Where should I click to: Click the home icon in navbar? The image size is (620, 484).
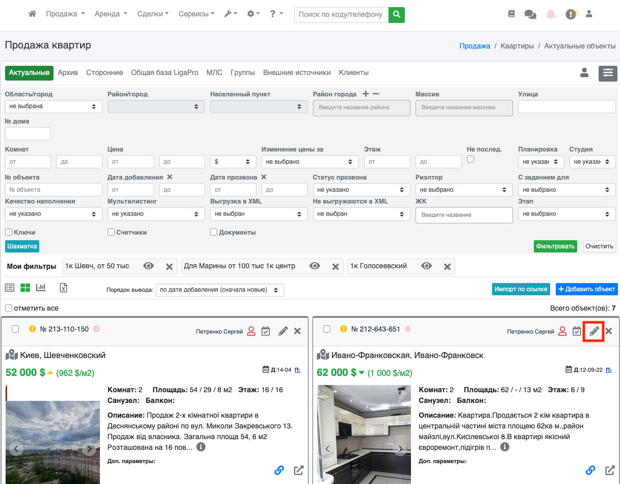coord(32,14)
